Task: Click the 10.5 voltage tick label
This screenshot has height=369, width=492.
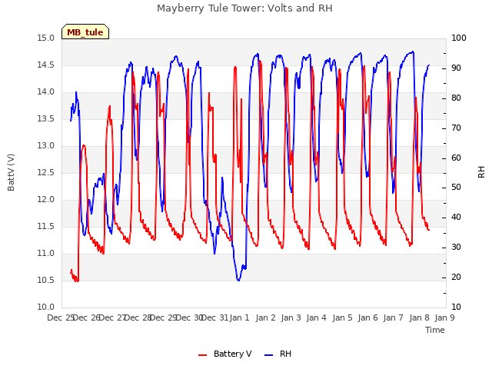Action: click(46, 281)
